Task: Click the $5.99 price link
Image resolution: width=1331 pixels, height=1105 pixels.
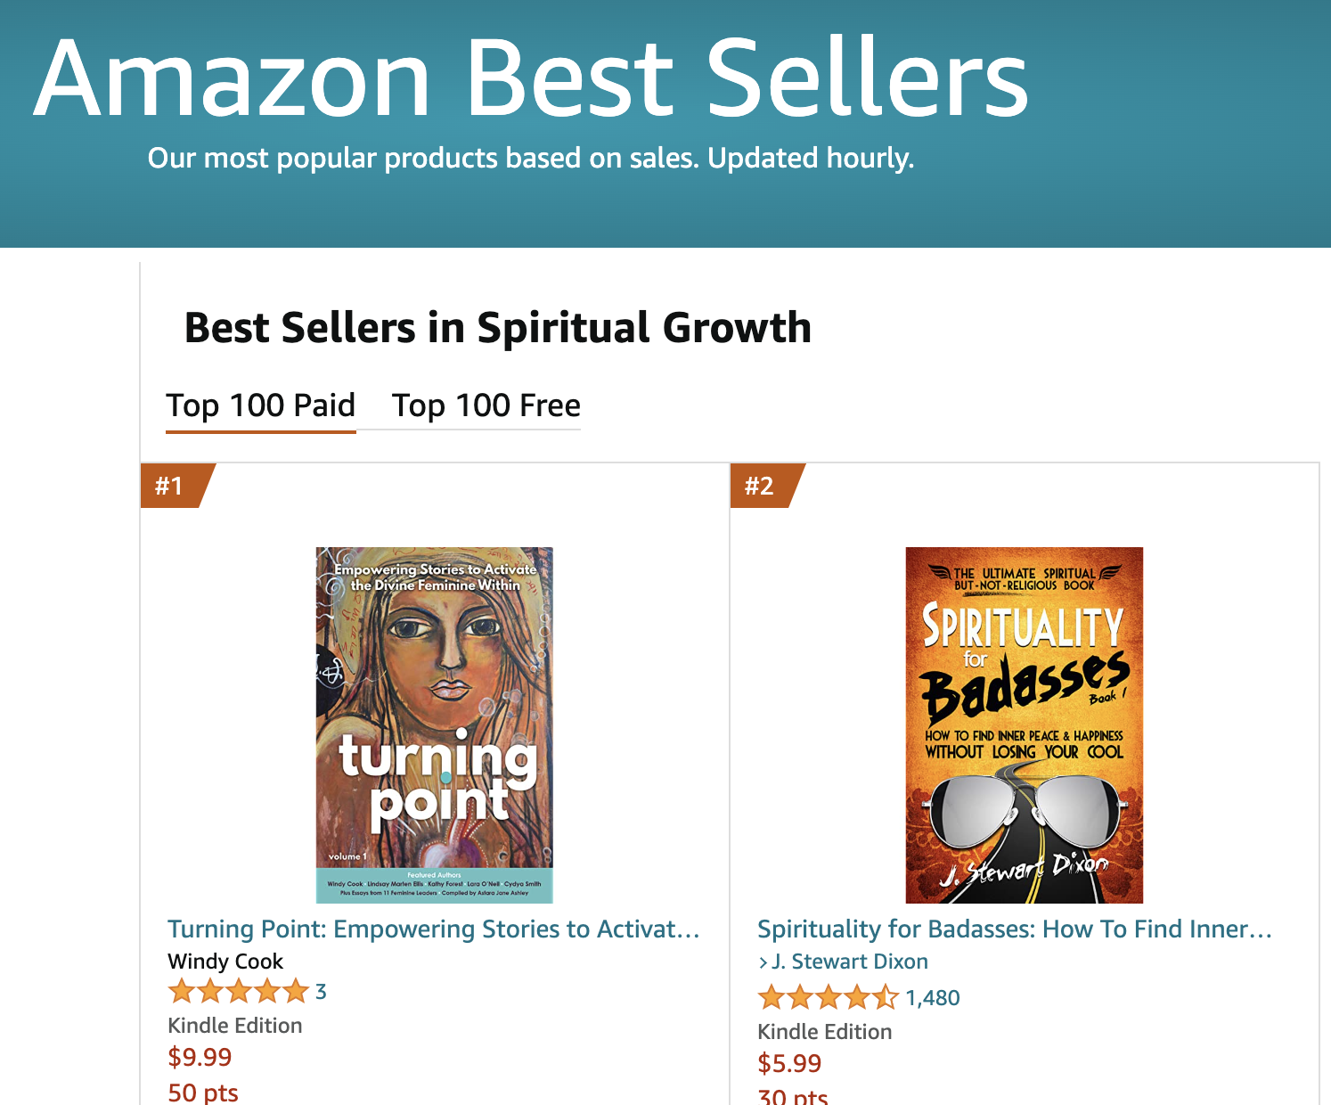Action: [x=789, y=1063]
